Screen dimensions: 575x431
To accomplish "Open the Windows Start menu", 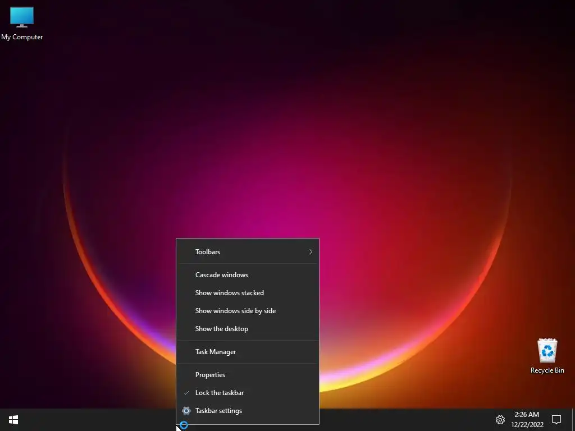I will (13, 420).
